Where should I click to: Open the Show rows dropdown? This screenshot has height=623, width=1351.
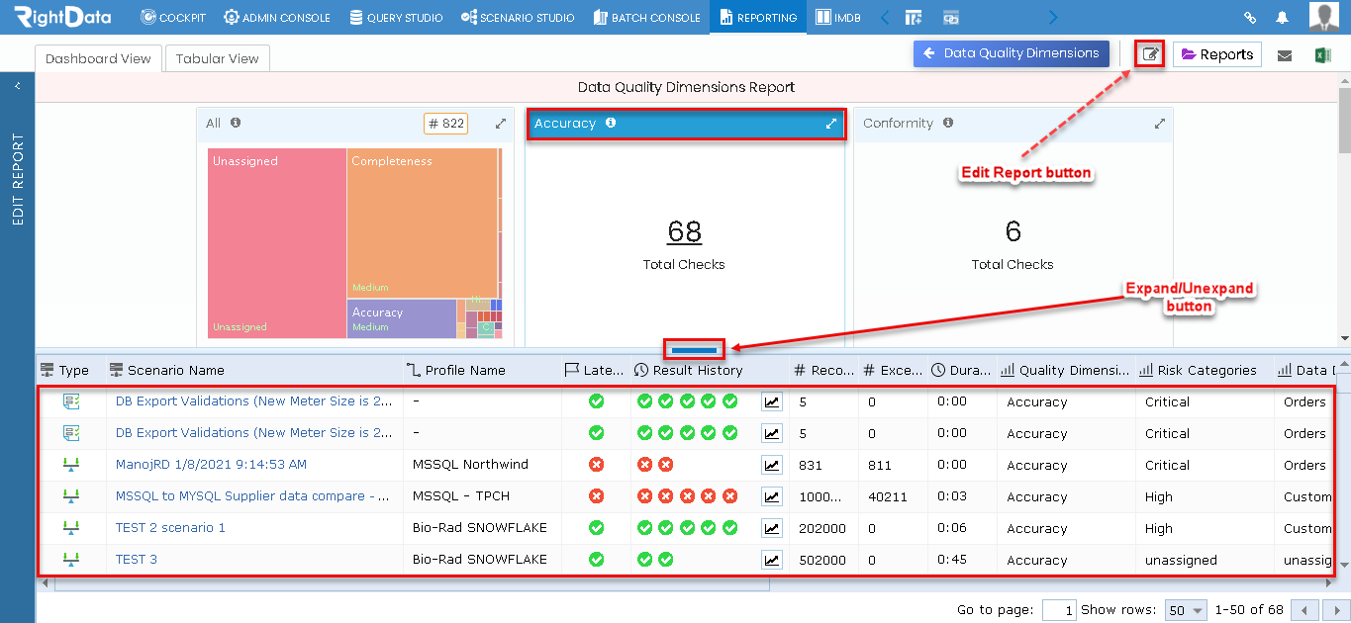[x=1185, y=610]
